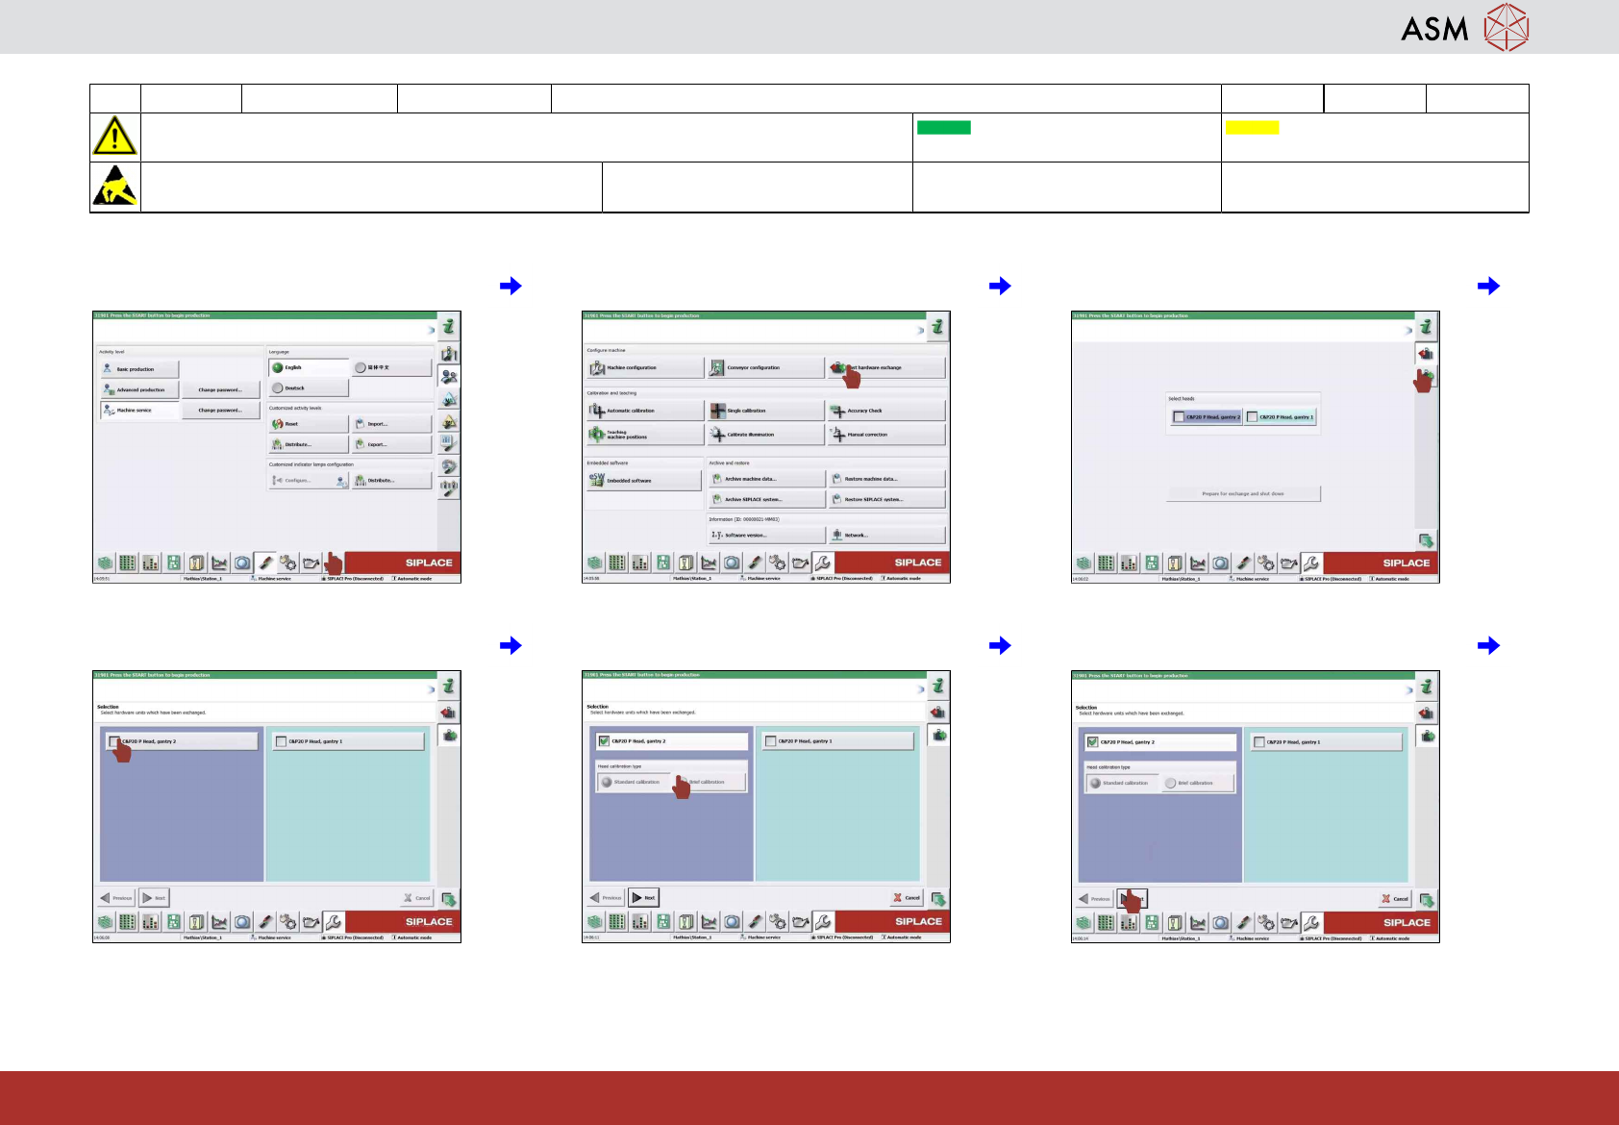
Task: Select Manual correction
Action: click(886, 435)
